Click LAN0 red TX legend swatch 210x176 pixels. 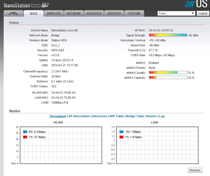click(121, 137)
